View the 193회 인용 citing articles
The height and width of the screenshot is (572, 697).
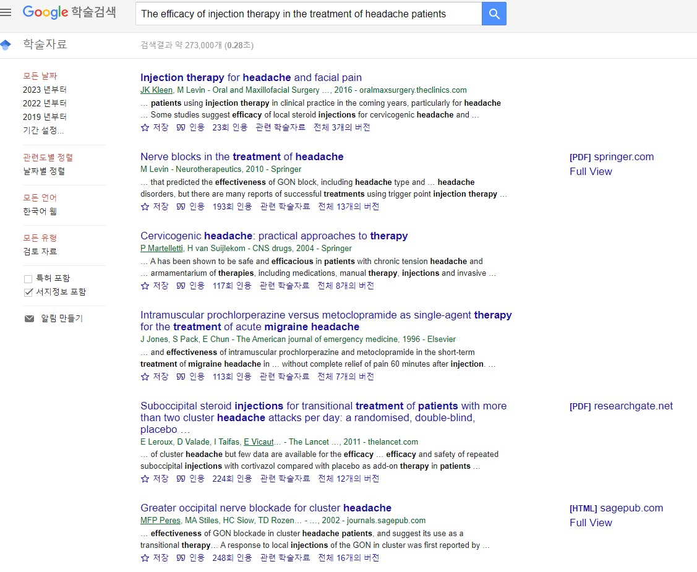(x=232, y=207)
